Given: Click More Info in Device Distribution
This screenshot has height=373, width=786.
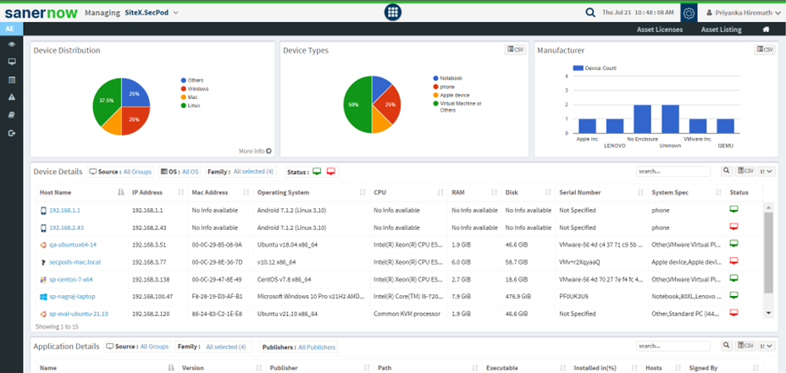Looking at the screenshot, I should (x=255, y=151).
